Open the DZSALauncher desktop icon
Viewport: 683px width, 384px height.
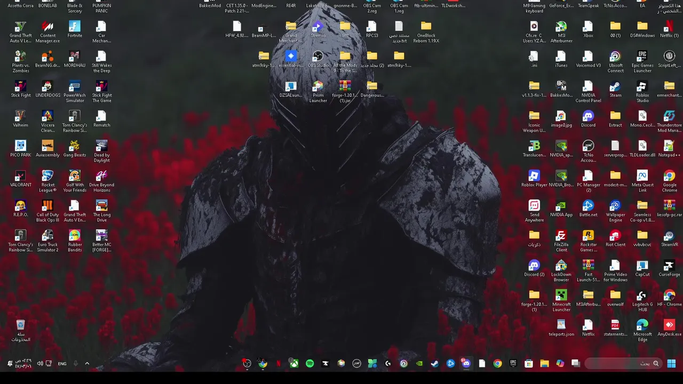pos(291,89)
